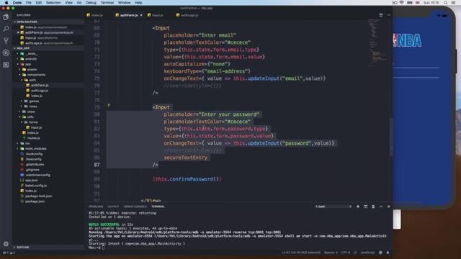
Task: Add a new terminal with the plus icon
Action: tap(358, 206)
